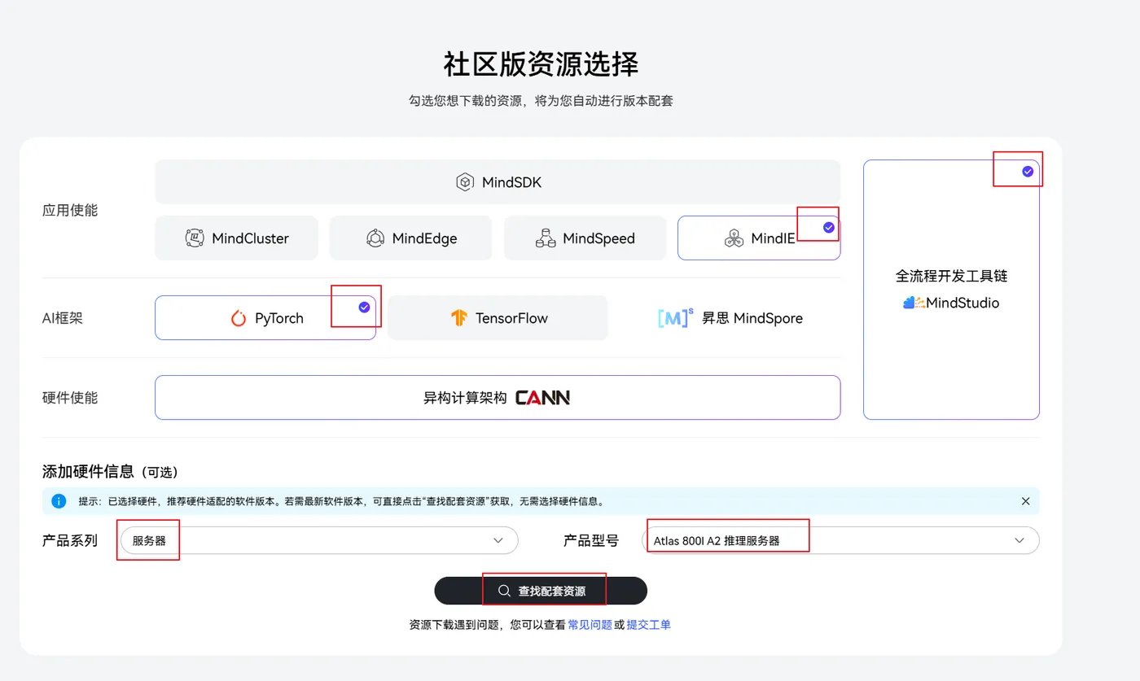
Task: Click the 产品系列 label
Action: coord(70,540)
